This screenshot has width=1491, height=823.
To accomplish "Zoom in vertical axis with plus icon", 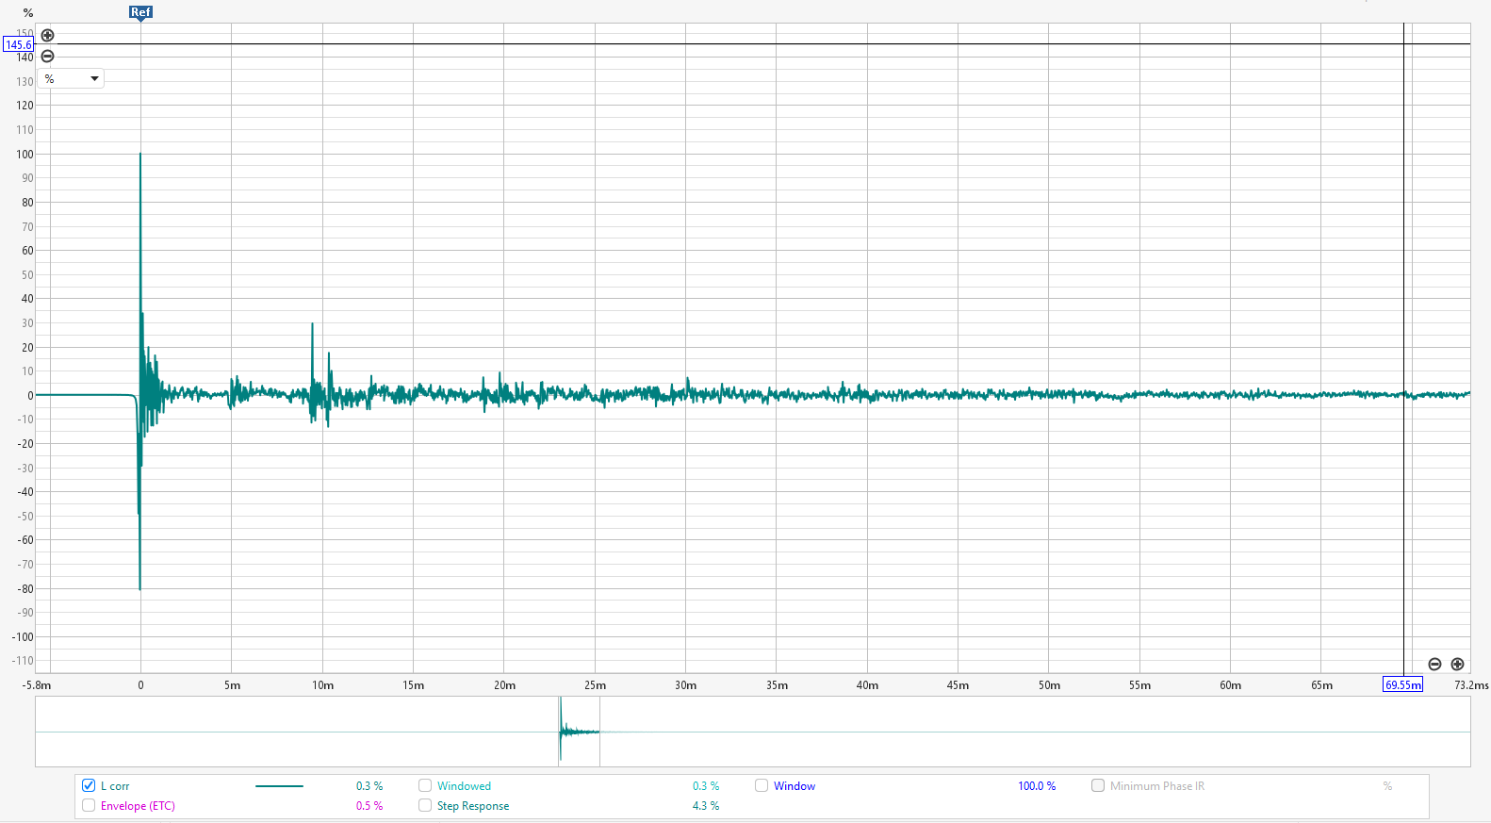I will click(47, 36).
